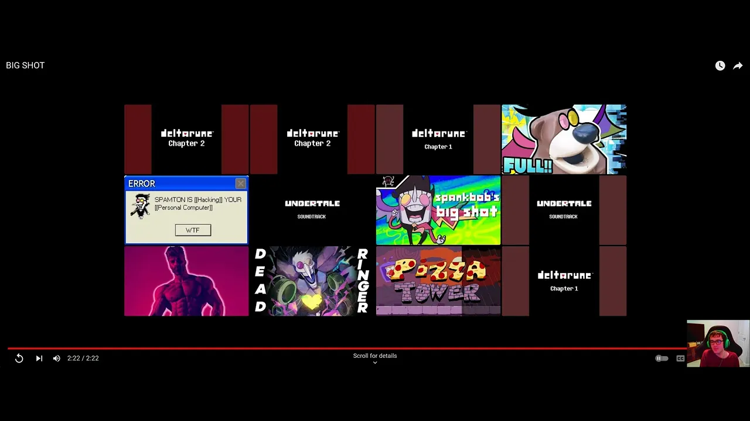This screenshot has width=750, height=421.
Task: Open the Pizza Tower thumbnail
Action: coord(438,281)
